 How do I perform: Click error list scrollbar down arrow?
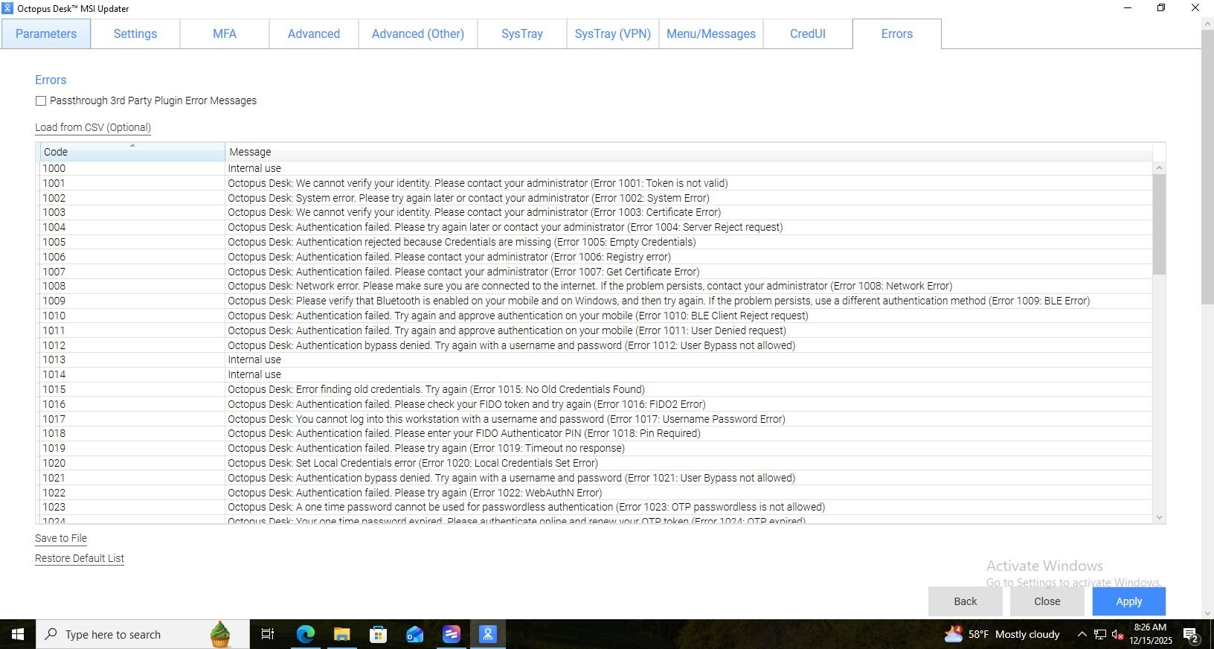1159,517
